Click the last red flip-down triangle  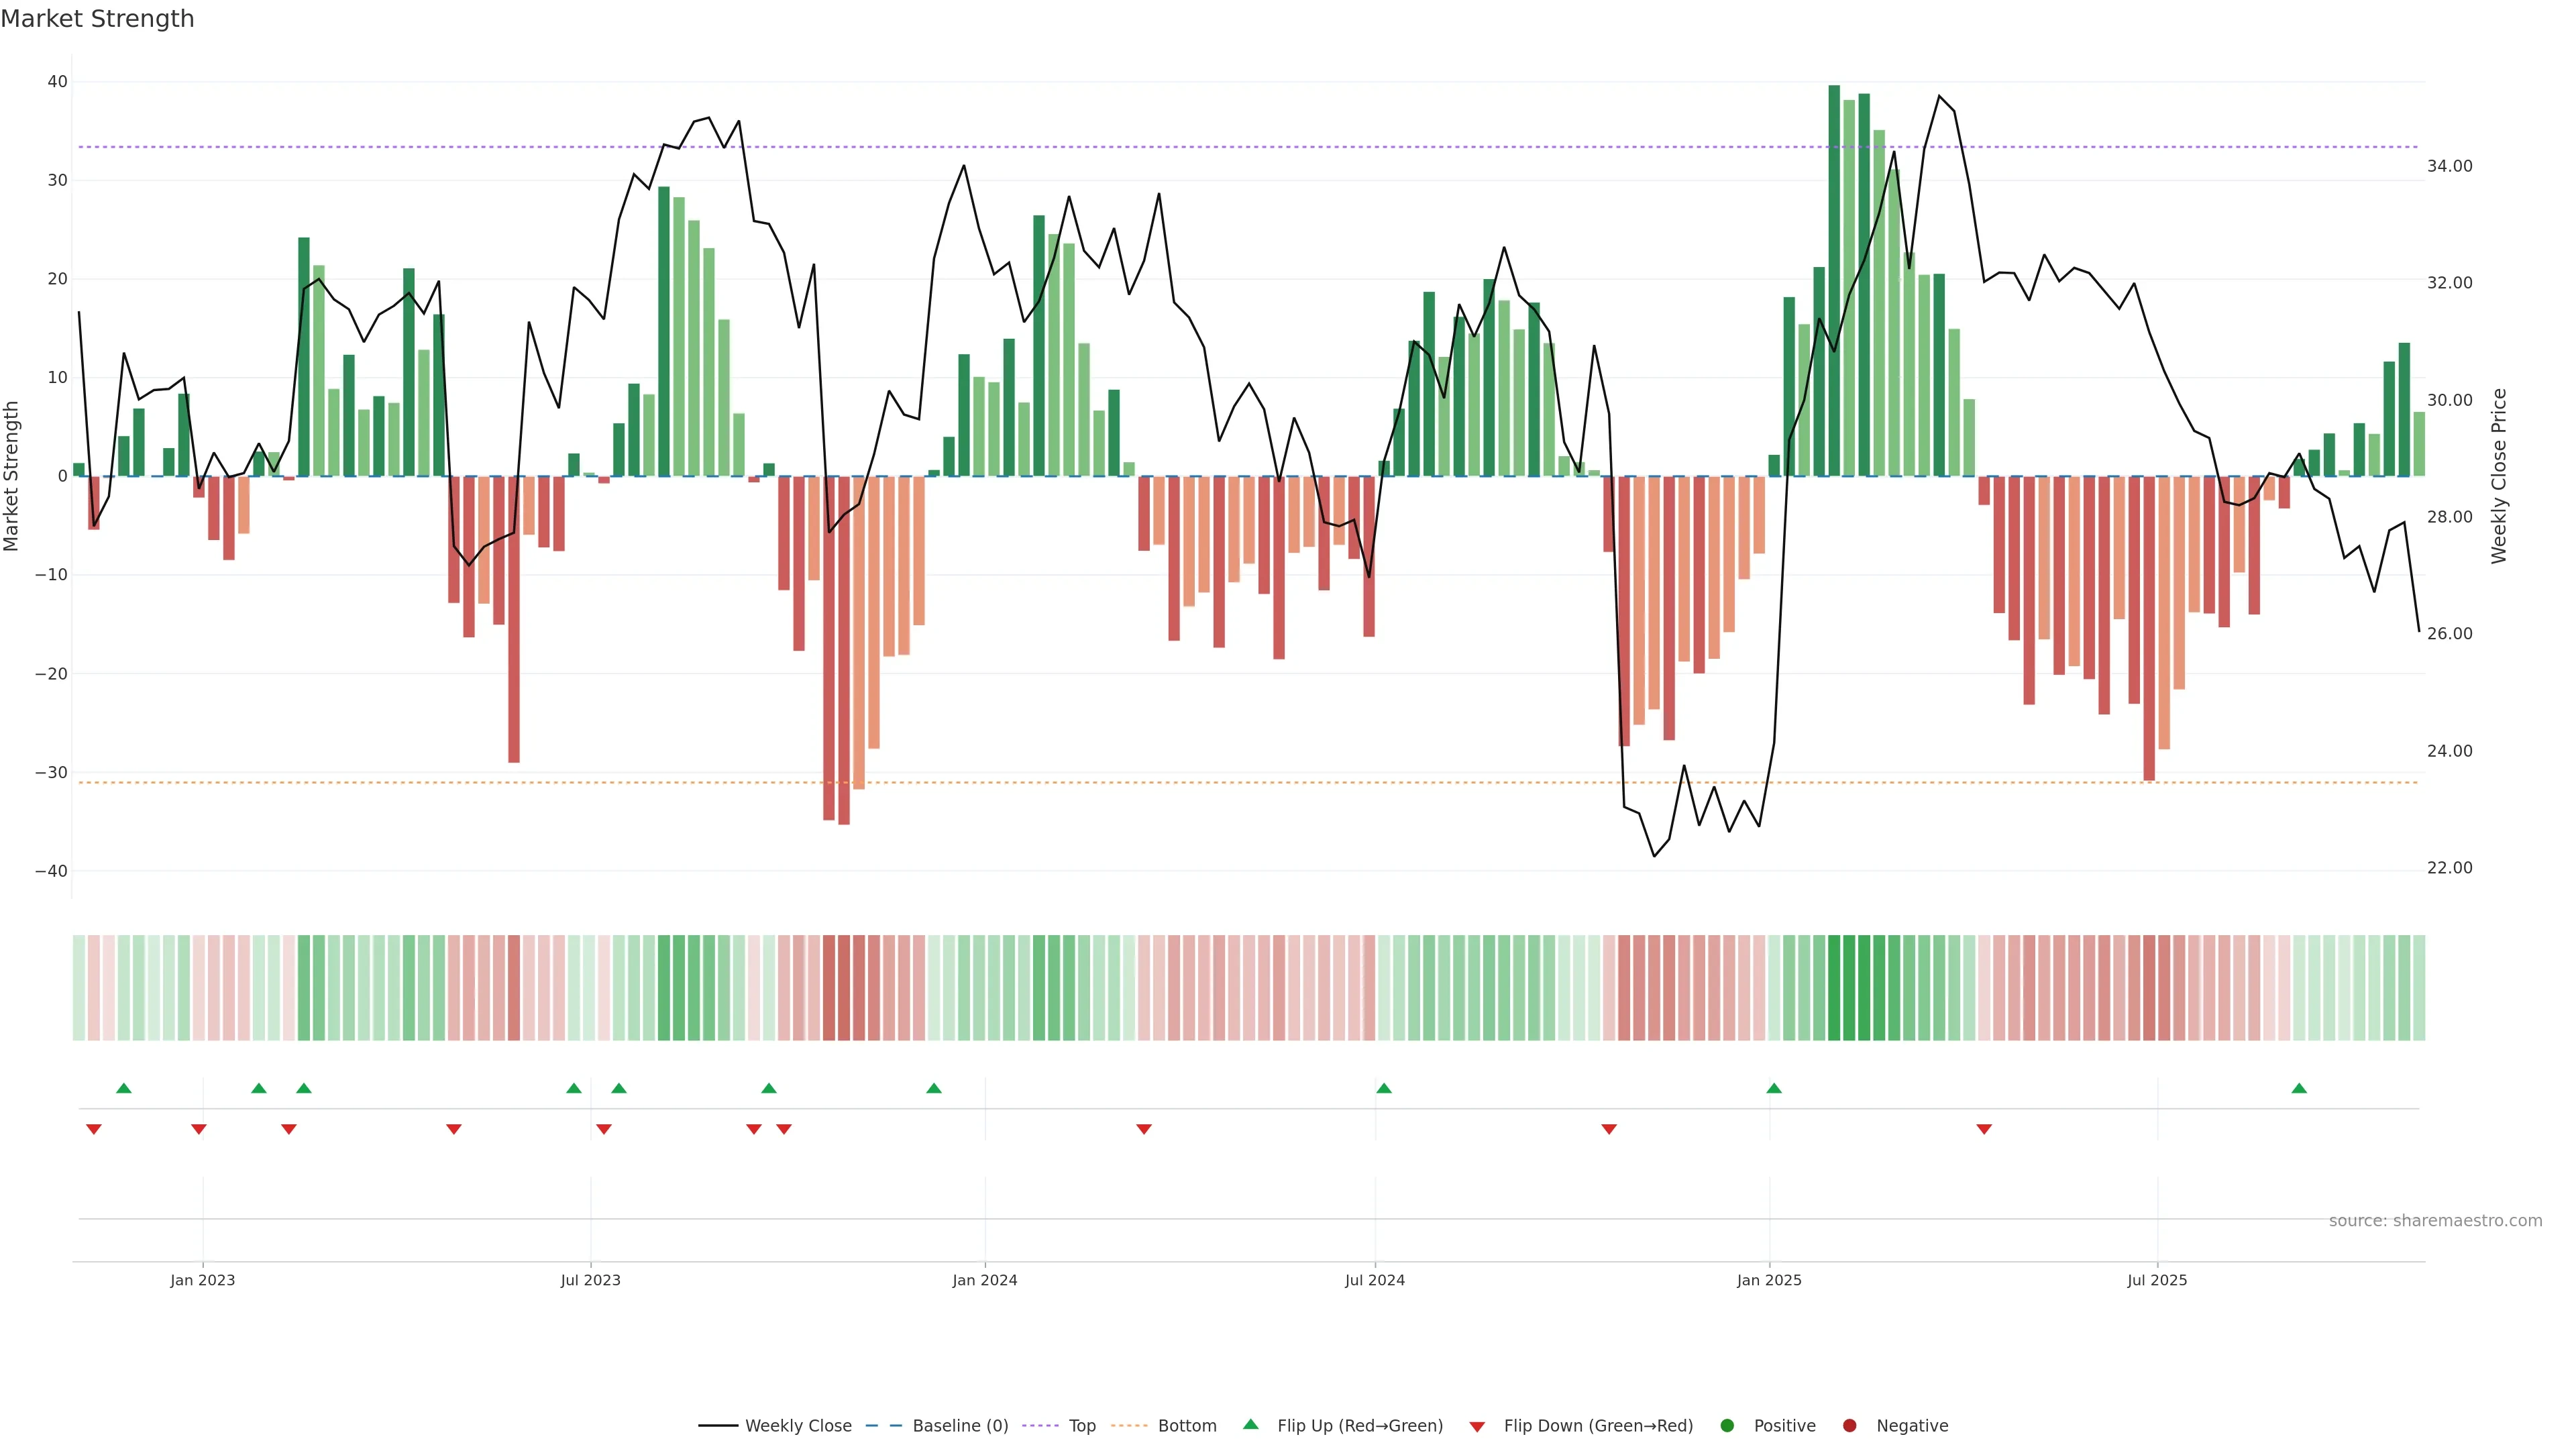point(1984,1129)
